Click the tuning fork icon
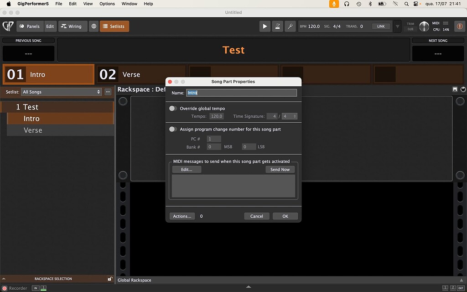 [x=290, y=26]
